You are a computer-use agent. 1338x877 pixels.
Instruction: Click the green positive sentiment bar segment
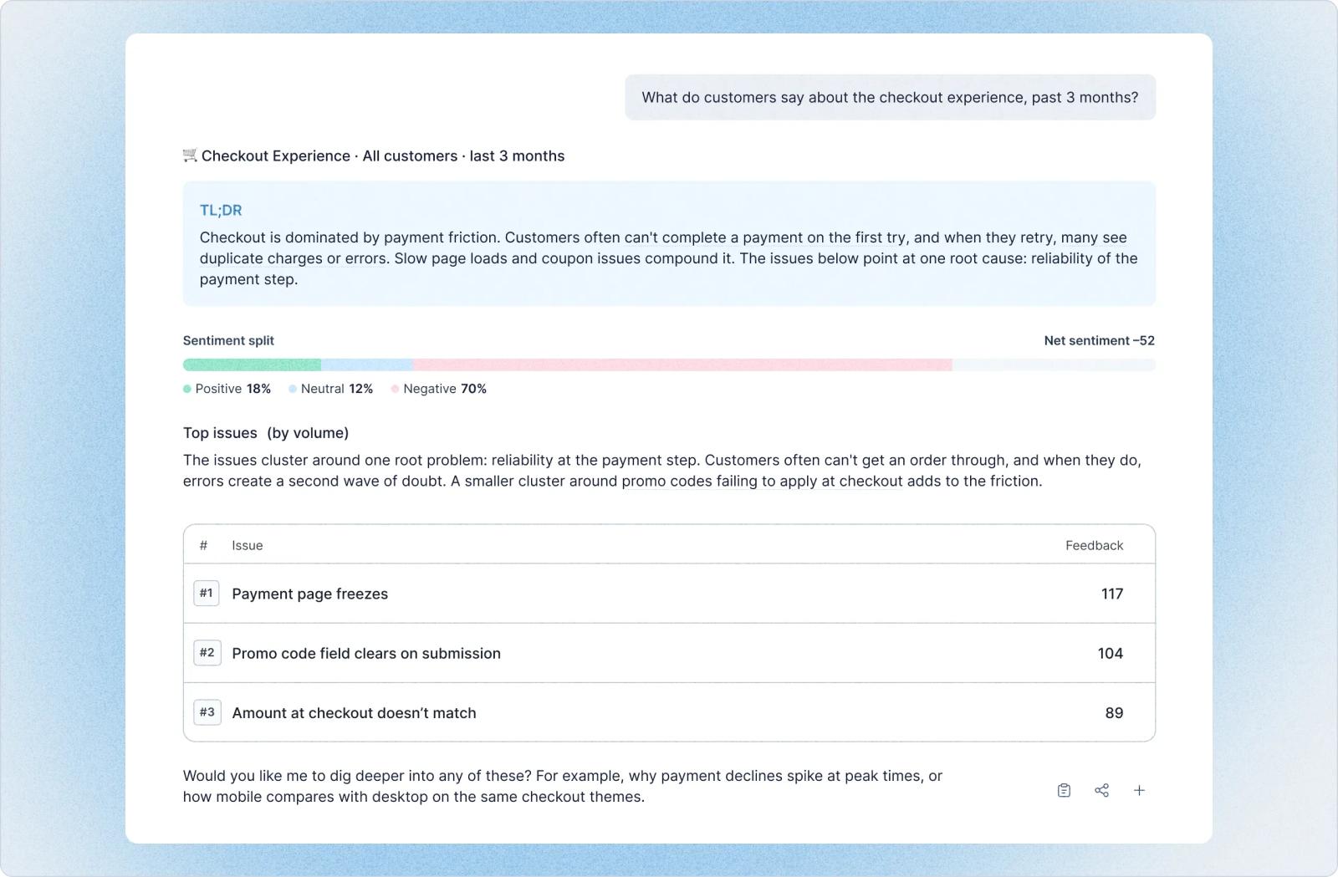pyautogui.click(x=252, y=365)
